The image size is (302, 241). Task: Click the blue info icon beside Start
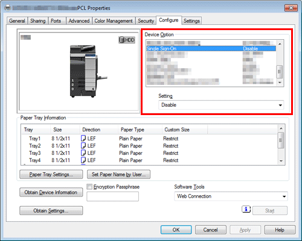(x=246, y=210)
